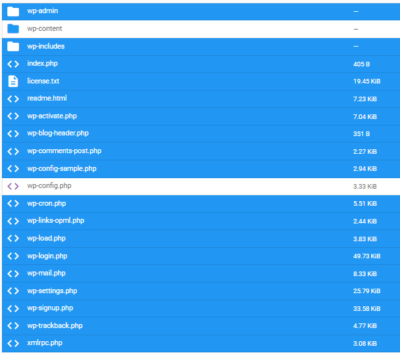Select the wp-admin folder name

tap(43, 11)
